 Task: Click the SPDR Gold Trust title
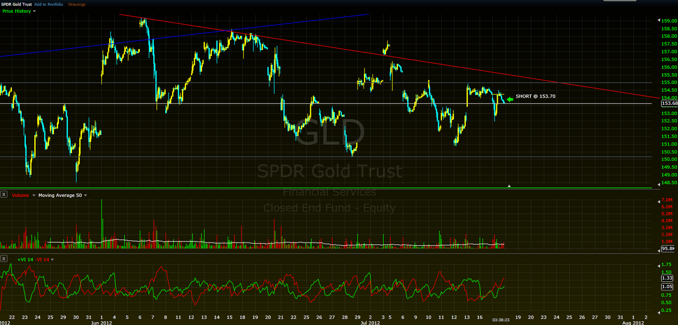pyautogui.click(x=17, y=4)
